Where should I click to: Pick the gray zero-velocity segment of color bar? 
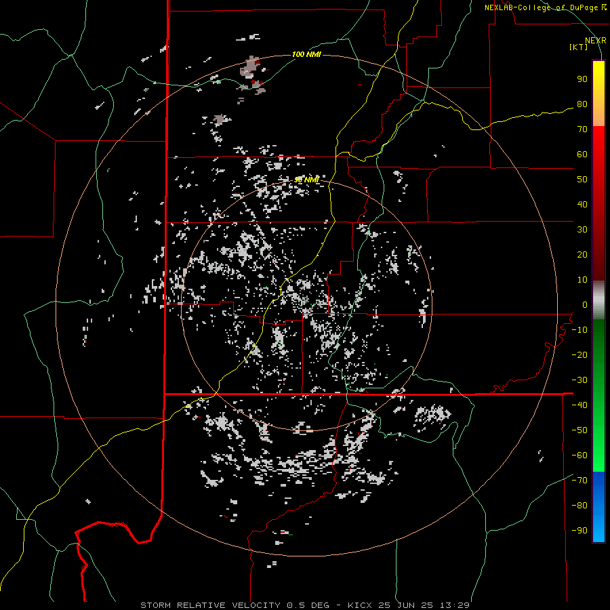point(598,300)
